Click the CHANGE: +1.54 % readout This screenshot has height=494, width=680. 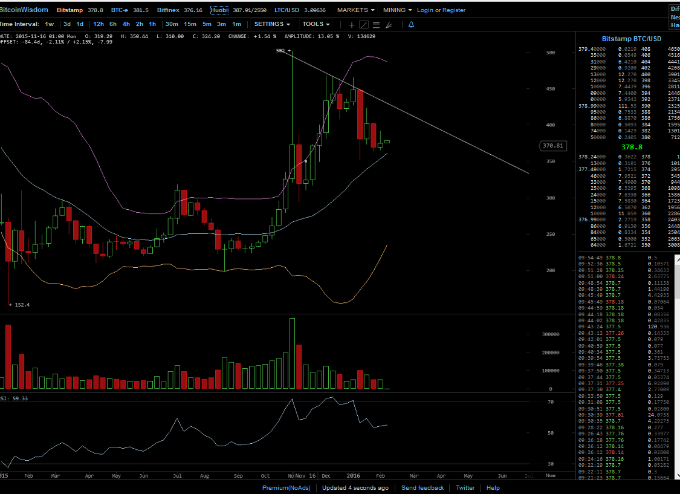click(x=253, y=36)
